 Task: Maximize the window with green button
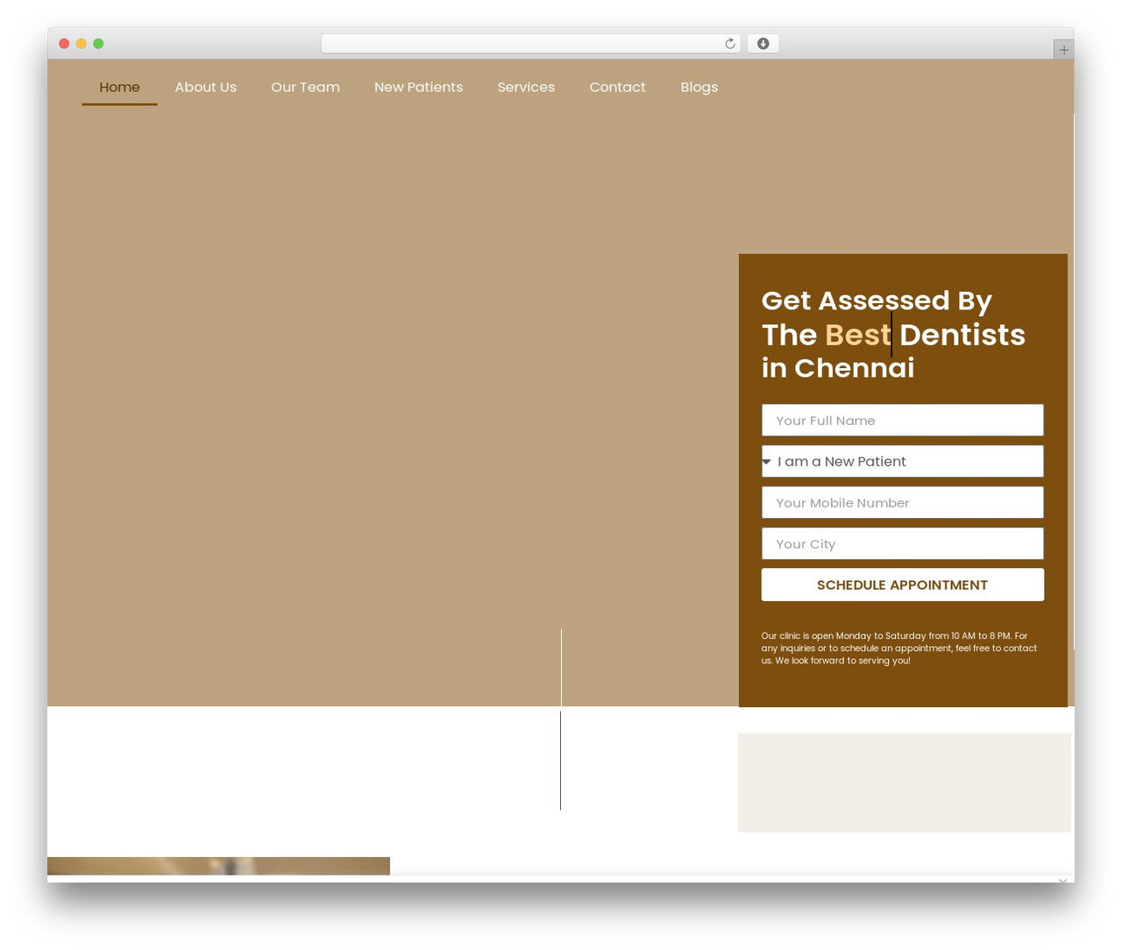tap(98, 44)
